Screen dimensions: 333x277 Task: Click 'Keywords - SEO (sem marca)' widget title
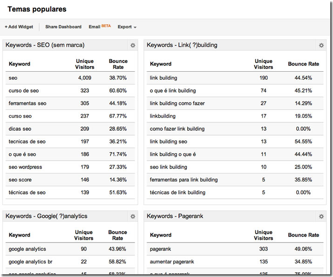[45, 45]
